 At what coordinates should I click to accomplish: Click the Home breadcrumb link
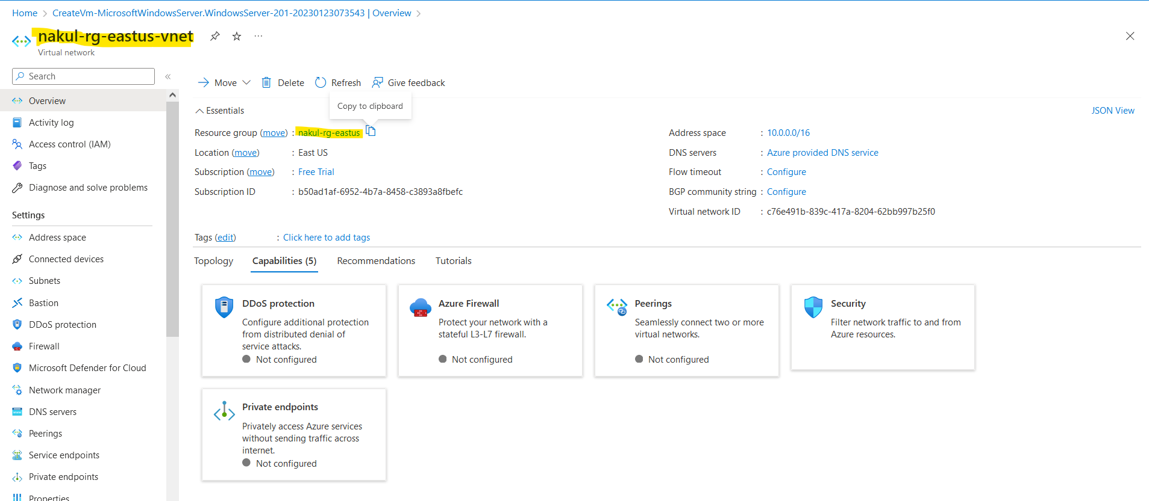[x=25, y=13]
